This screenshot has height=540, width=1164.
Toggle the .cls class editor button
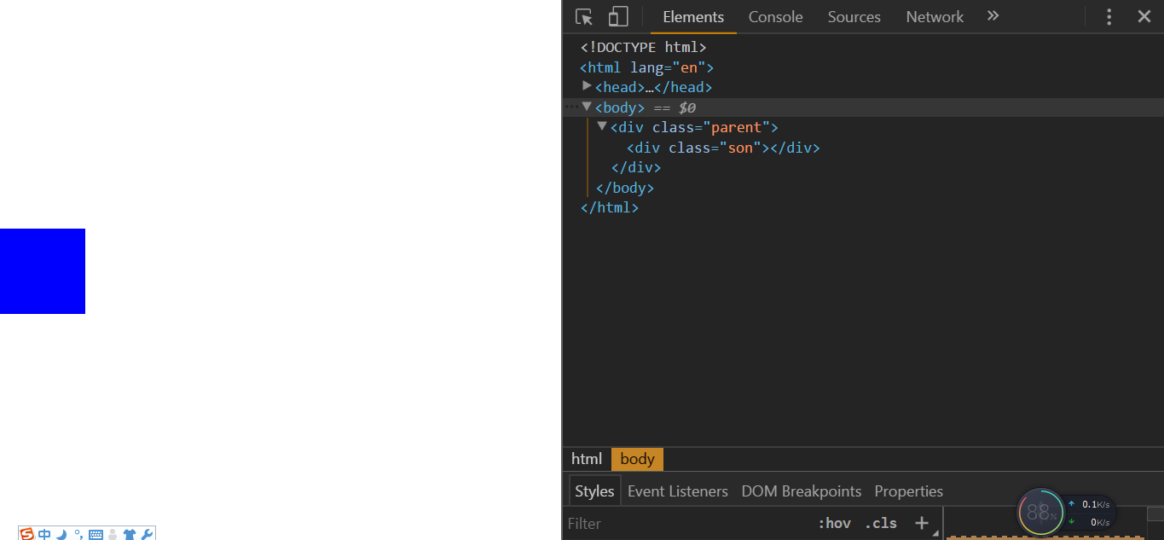tap(881, 524)
